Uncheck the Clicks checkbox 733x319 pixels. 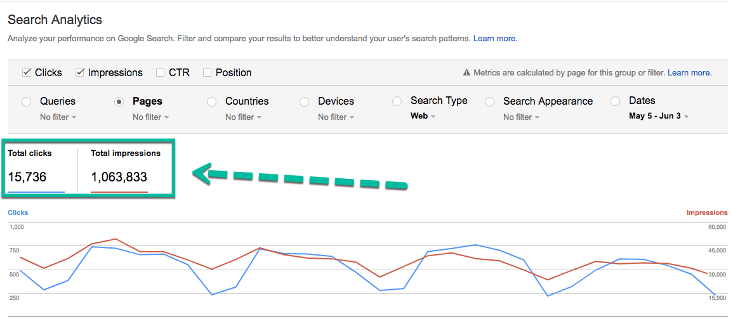(27, 72)
